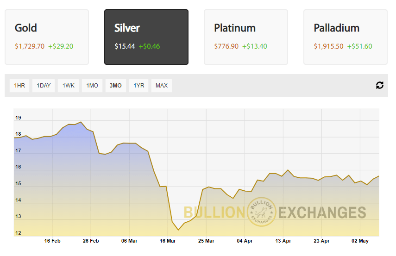Click Platinum's $776.90 price value
This screenshot has height=256, width=396.
coord(226,46)
